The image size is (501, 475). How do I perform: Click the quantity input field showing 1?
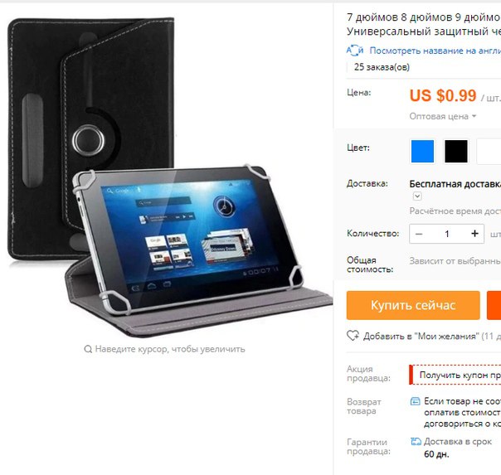pos(447,234)
